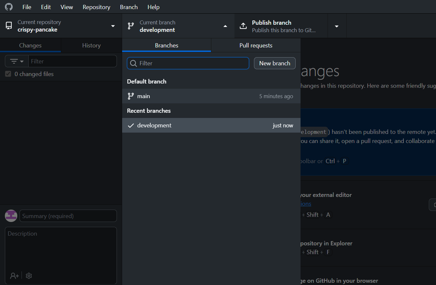The image size is (436, 285).
Task: Open the File menu
Action: (27, 7)
